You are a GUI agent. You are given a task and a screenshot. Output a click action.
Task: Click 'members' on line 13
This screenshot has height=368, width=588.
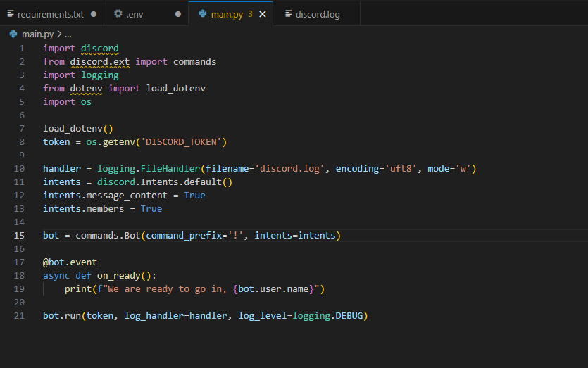click(x=105, y=209)
